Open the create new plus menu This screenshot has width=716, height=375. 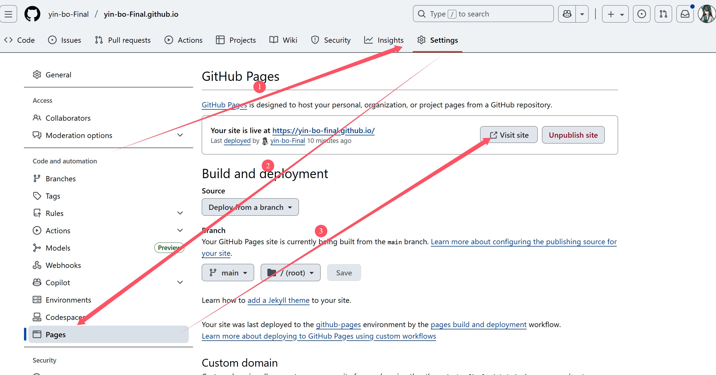point(615,14)
